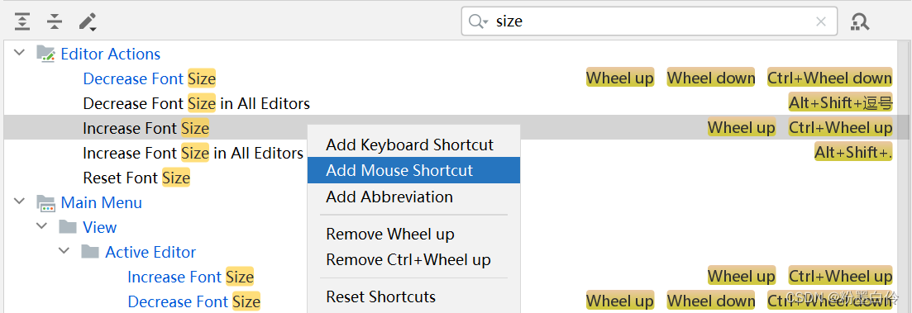Image resolution: width=912 pixels, height=313 pixels.
Task: Click the Editor Actions folder icon
Action: click(45, 54)
